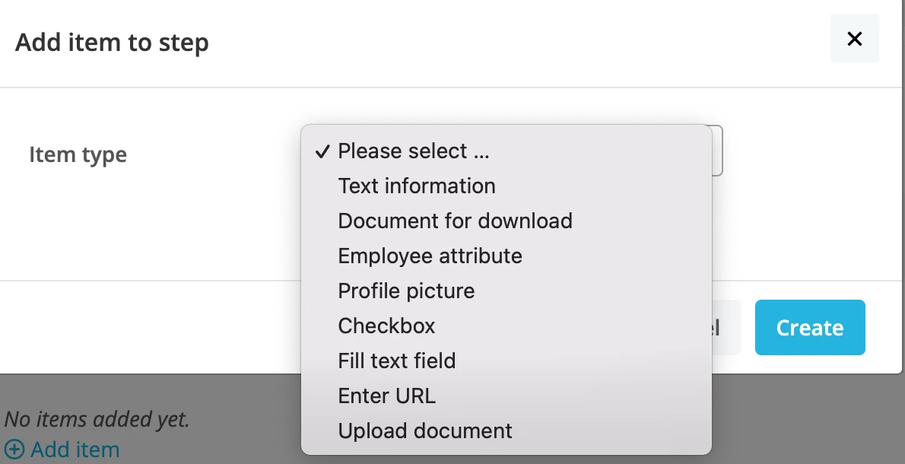Viewport: 905px width, 464px height.
Task: Click the No items added yet text
Action: click(x=97, y=419)
